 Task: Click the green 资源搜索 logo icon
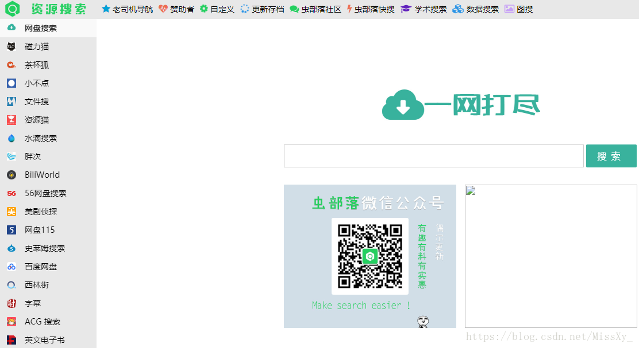pyautogui.click(x=12, y=9)
